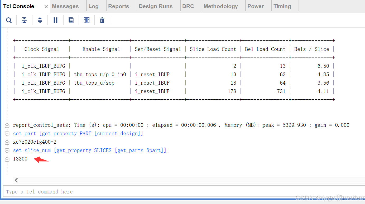Open the Timing tab
This screenshot has height=204, width=365.
pyautogui.click(x=282, y=6)
